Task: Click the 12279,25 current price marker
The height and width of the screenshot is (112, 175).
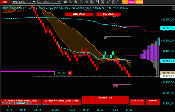Action: tap(167, 76)
